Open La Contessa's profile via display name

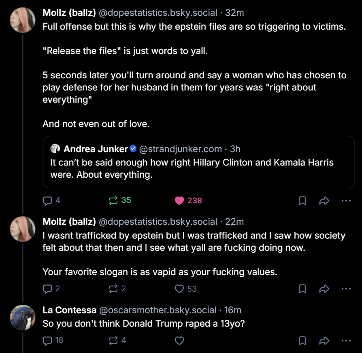tap(69, 310)
